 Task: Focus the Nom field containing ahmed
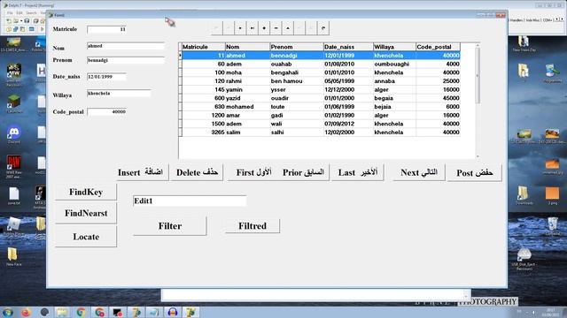point(126,46)
